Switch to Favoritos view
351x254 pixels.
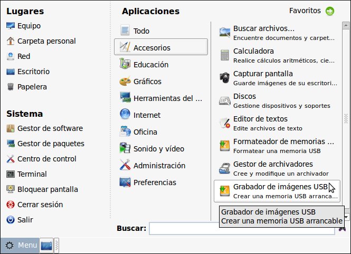[x=311, y=11]
